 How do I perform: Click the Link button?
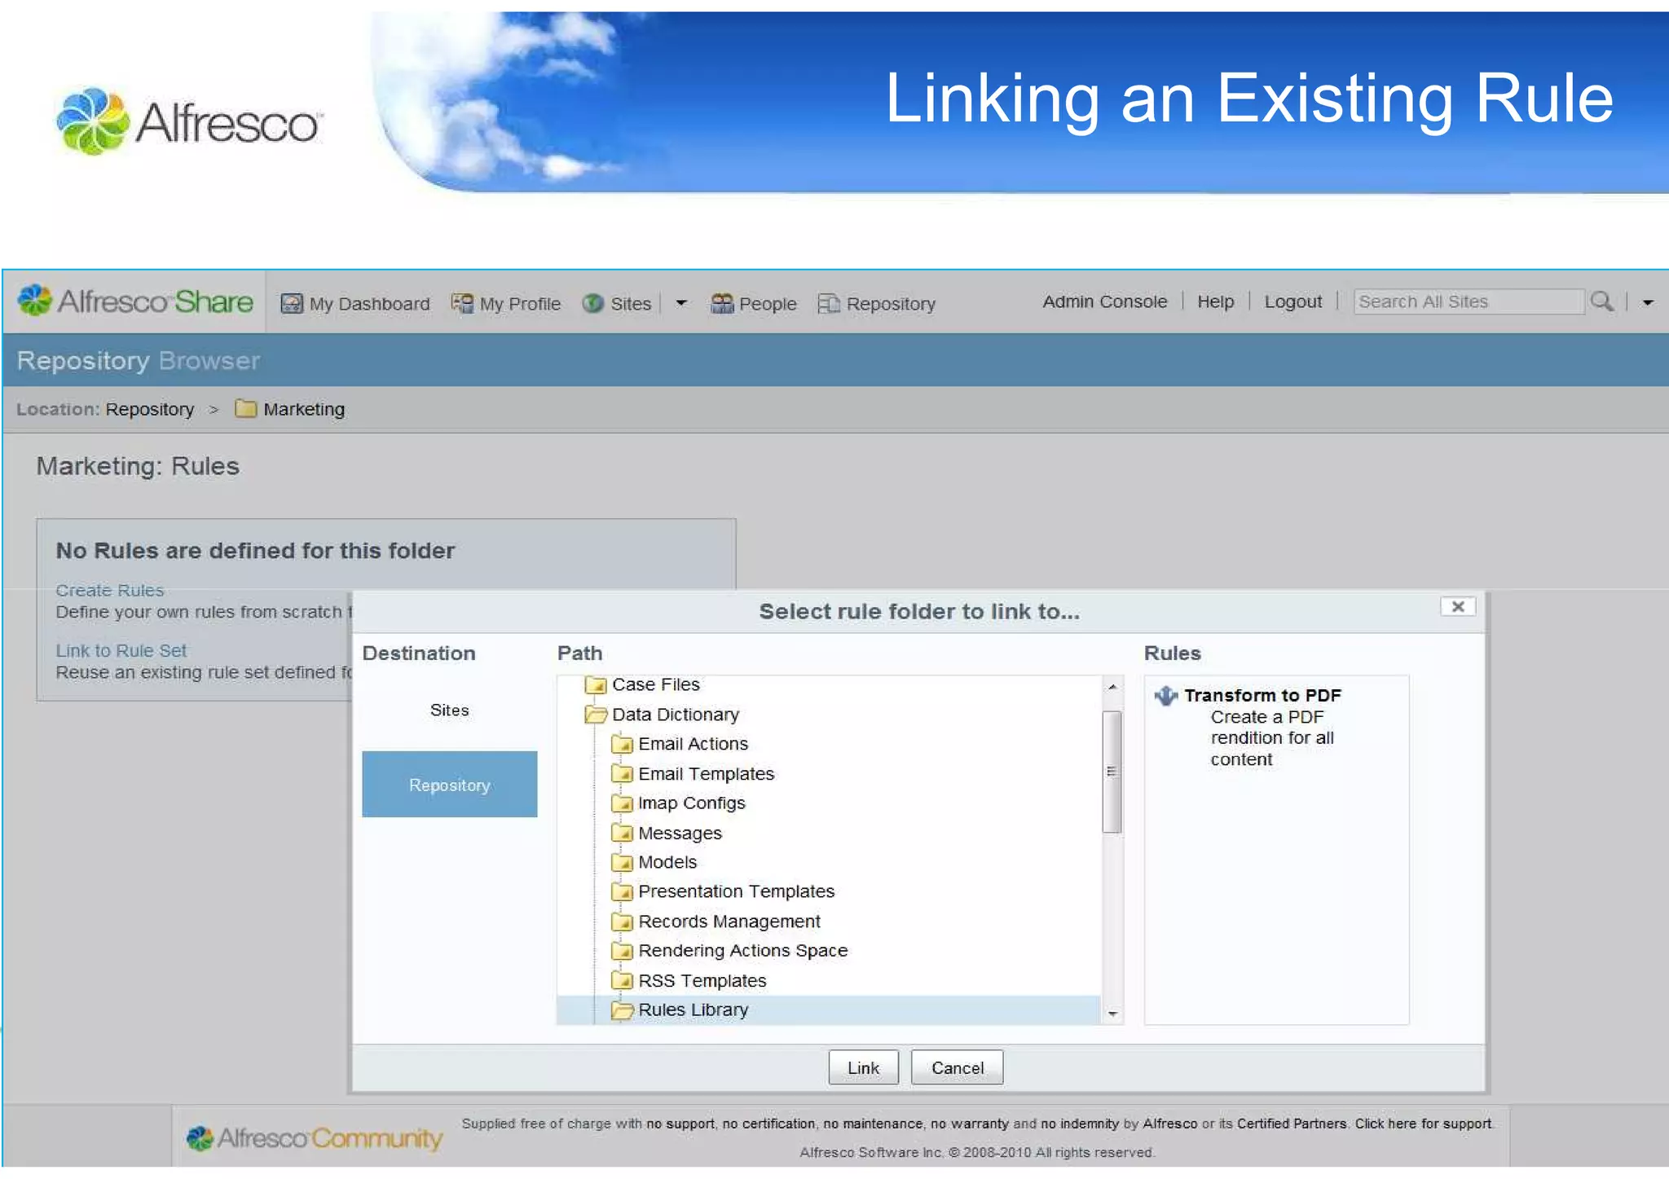863,1067
